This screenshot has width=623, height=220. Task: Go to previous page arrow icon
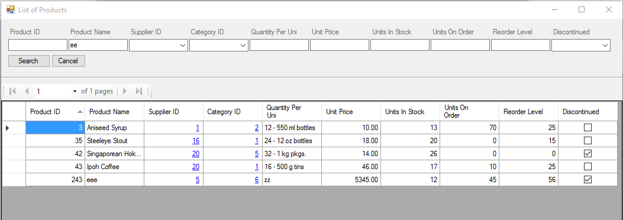(27, 91)
